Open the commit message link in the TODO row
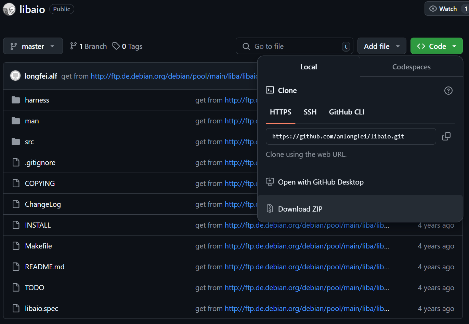The width and height of the screenshot is (469, 324). coord(307,287)
